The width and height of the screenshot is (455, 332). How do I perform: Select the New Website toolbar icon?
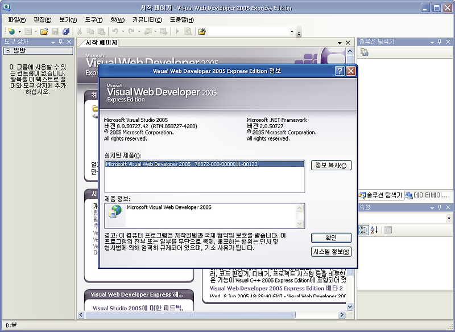coord(11,31)
